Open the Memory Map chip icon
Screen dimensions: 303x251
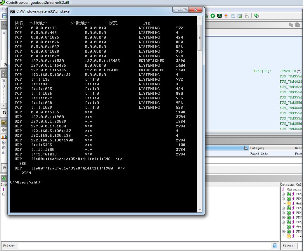(x=219, y=16)
